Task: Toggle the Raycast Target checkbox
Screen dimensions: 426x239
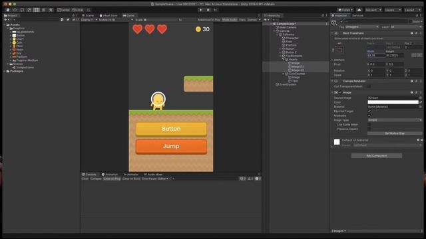Action: pos(369,111)
